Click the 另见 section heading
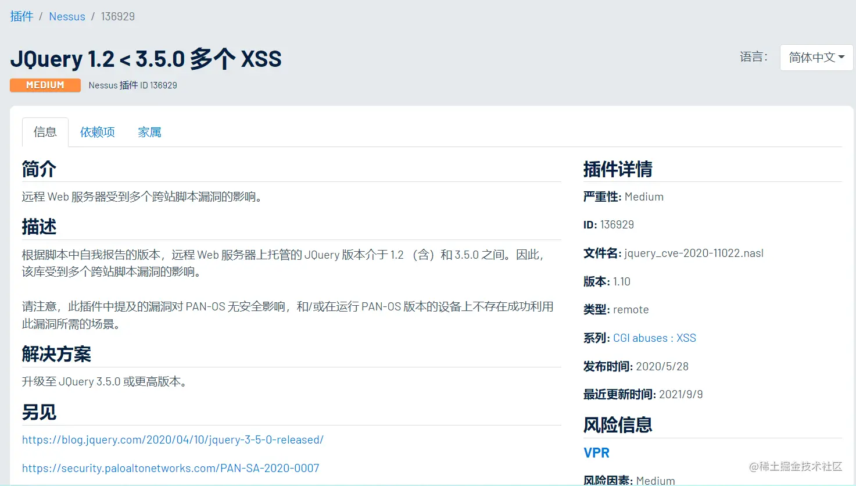Image resolution: width=856 pixels, height=486 pixels. [39, 412]
